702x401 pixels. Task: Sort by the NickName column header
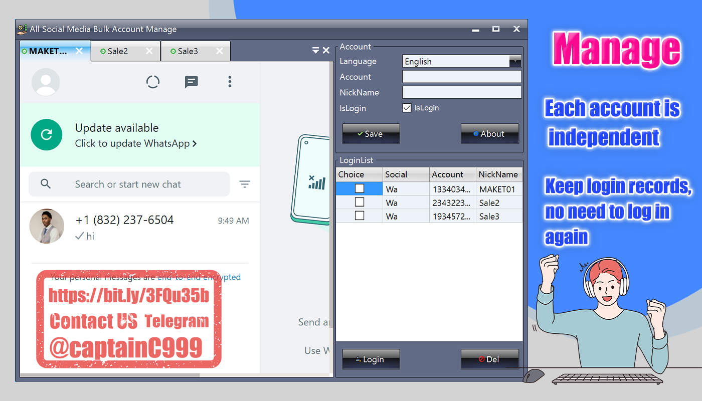point(499,174)
